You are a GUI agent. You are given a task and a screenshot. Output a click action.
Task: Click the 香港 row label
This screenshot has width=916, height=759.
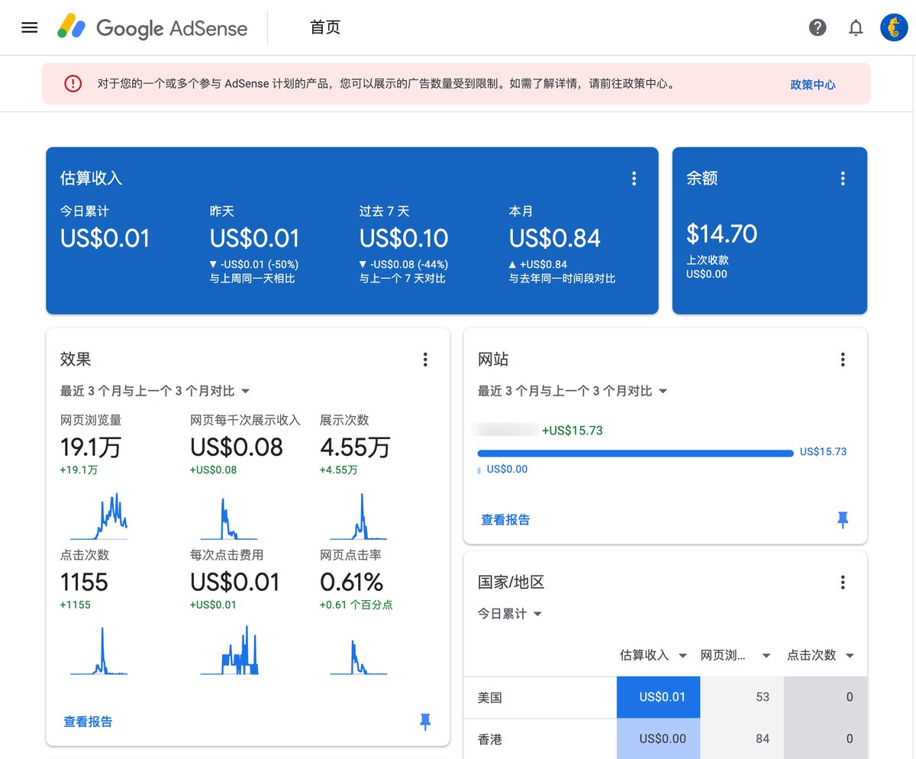point(490,739)
